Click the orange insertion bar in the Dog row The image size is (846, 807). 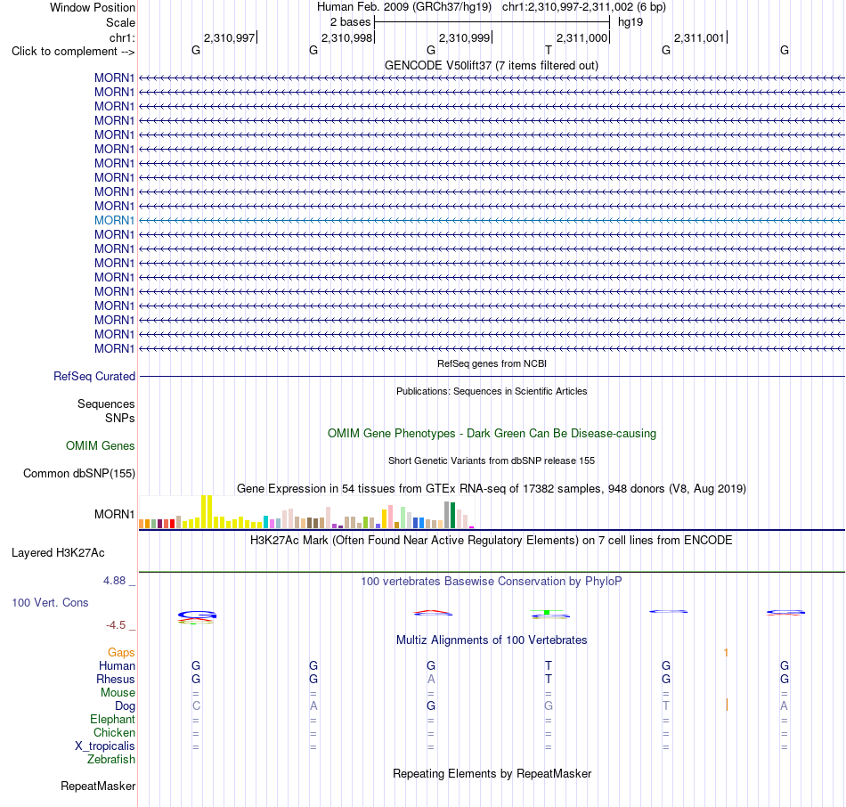click(x=727, y=705)
